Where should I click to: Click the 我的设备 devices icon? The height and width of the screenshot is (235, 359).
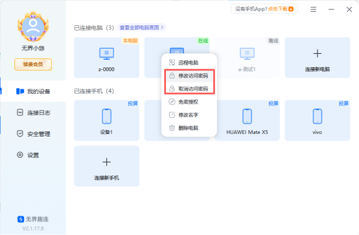[20, 91]
